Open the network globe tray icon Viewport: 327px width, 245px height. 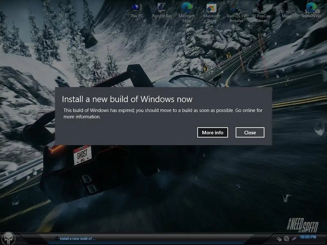[286, 239]
